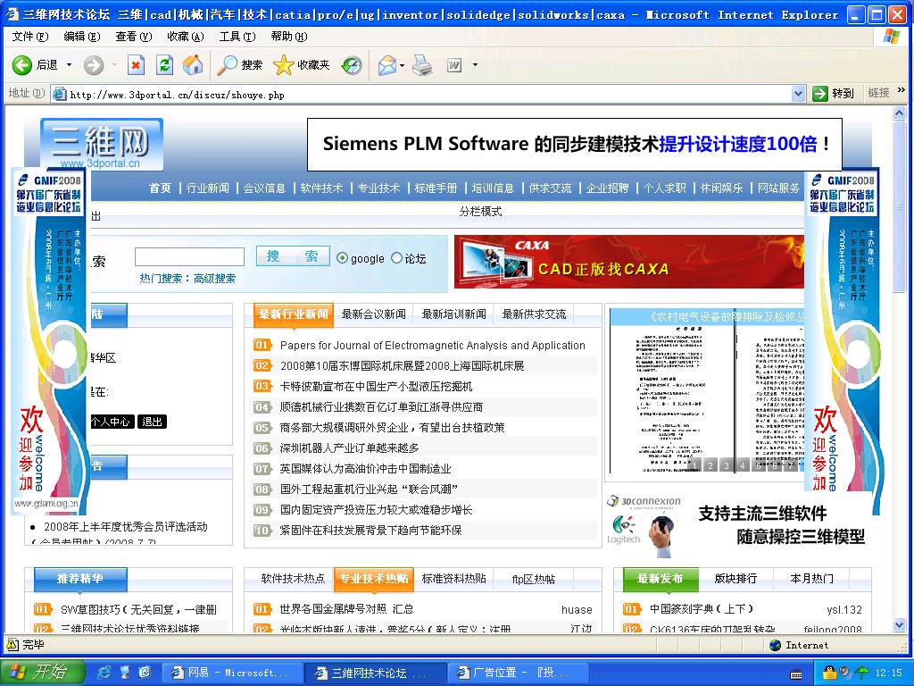Screen dimensions: 914x686
Task: Click the Internet zone globe in status bar
Action: click(775, 645)
